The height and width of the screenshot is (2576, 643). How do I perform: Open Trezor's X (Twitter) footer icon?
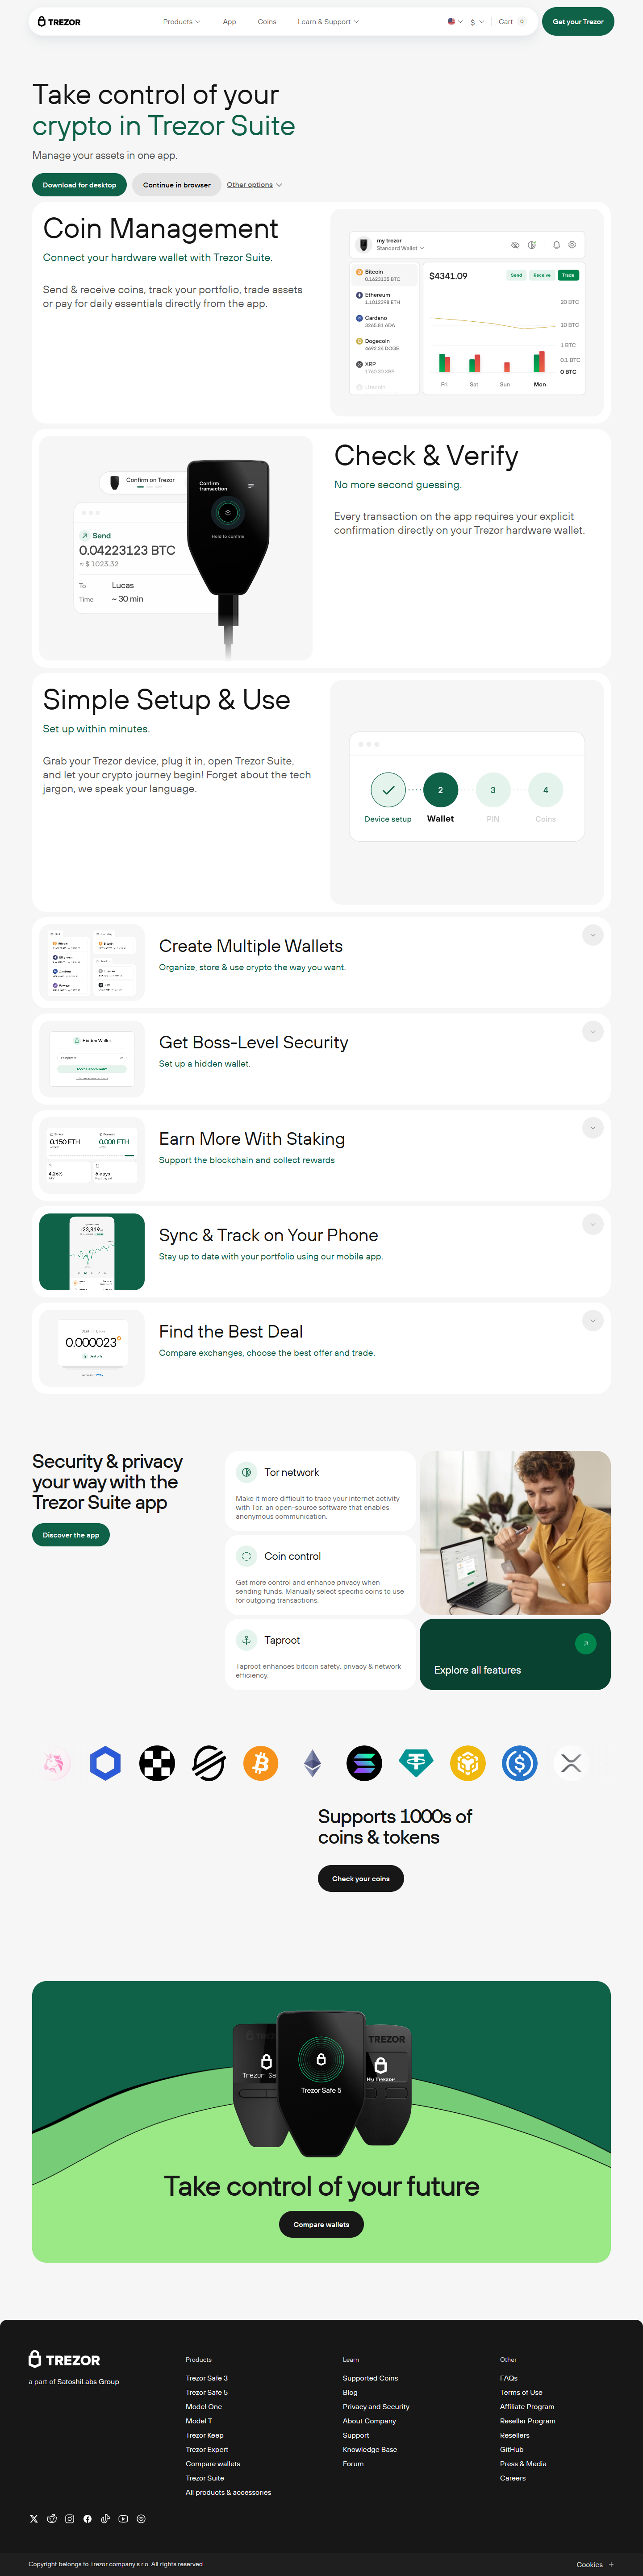tap(33, 2519)
